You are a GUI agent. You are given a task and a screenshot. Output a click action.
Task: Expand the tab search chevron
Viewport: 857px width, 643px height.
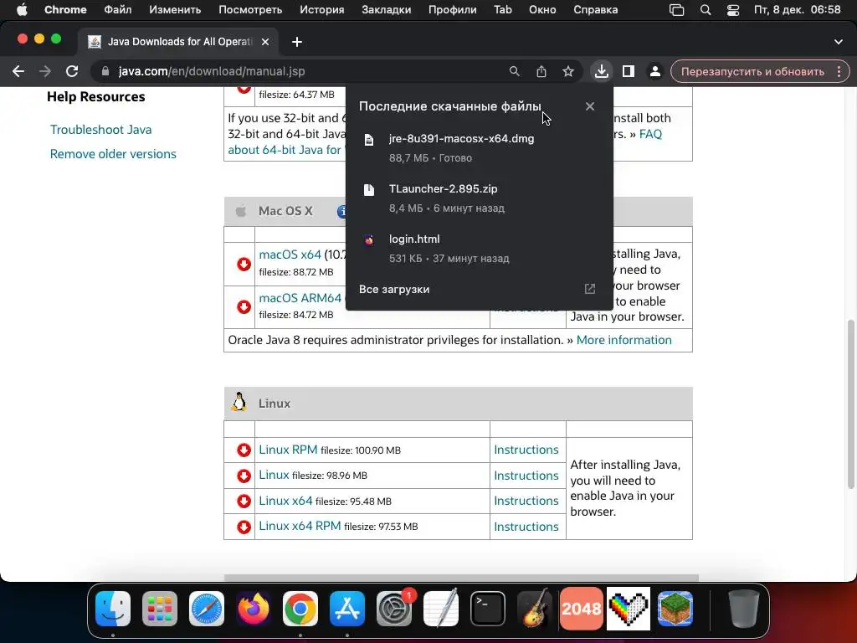click(839, 42)
